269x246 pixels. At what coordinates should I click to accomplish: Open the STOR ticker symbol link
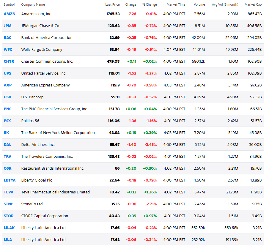(x=9, y=216)
